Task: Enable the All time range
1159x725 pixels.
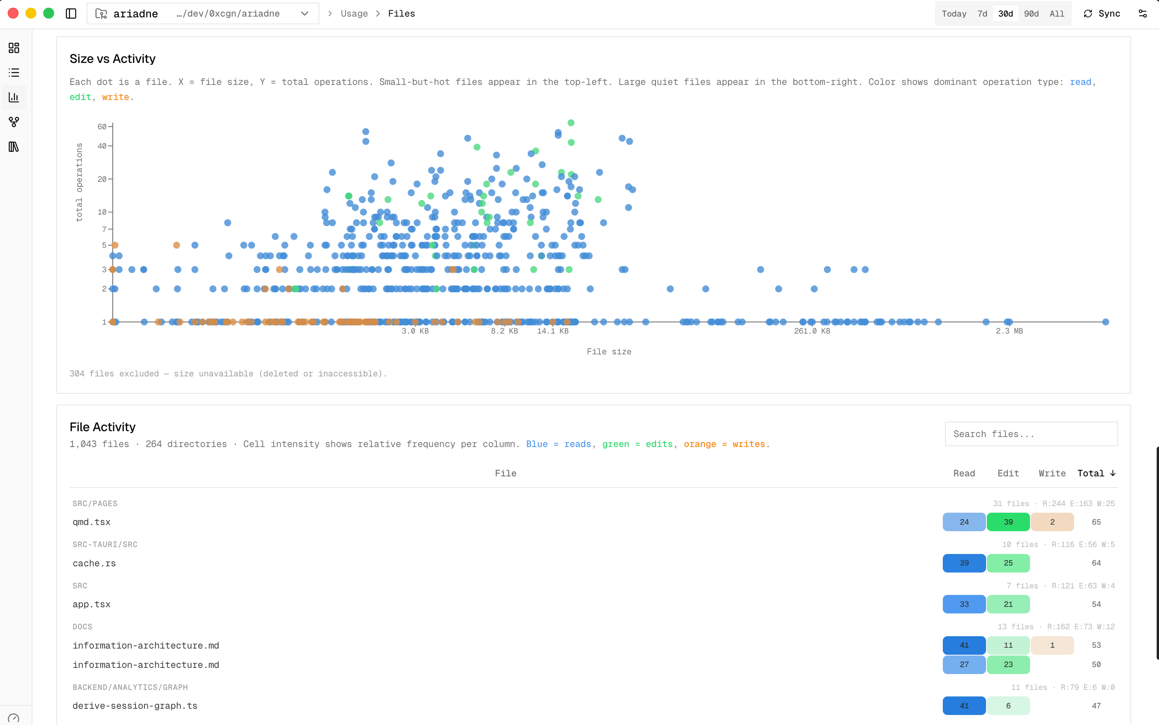Action: click(x=1057, y=14)
